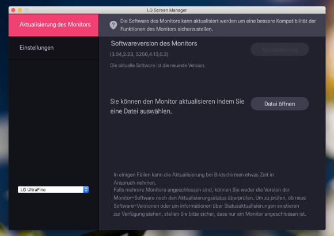
Task: Open the LG UltraFine monitor dropdown
Action: [x=53, y=189]
